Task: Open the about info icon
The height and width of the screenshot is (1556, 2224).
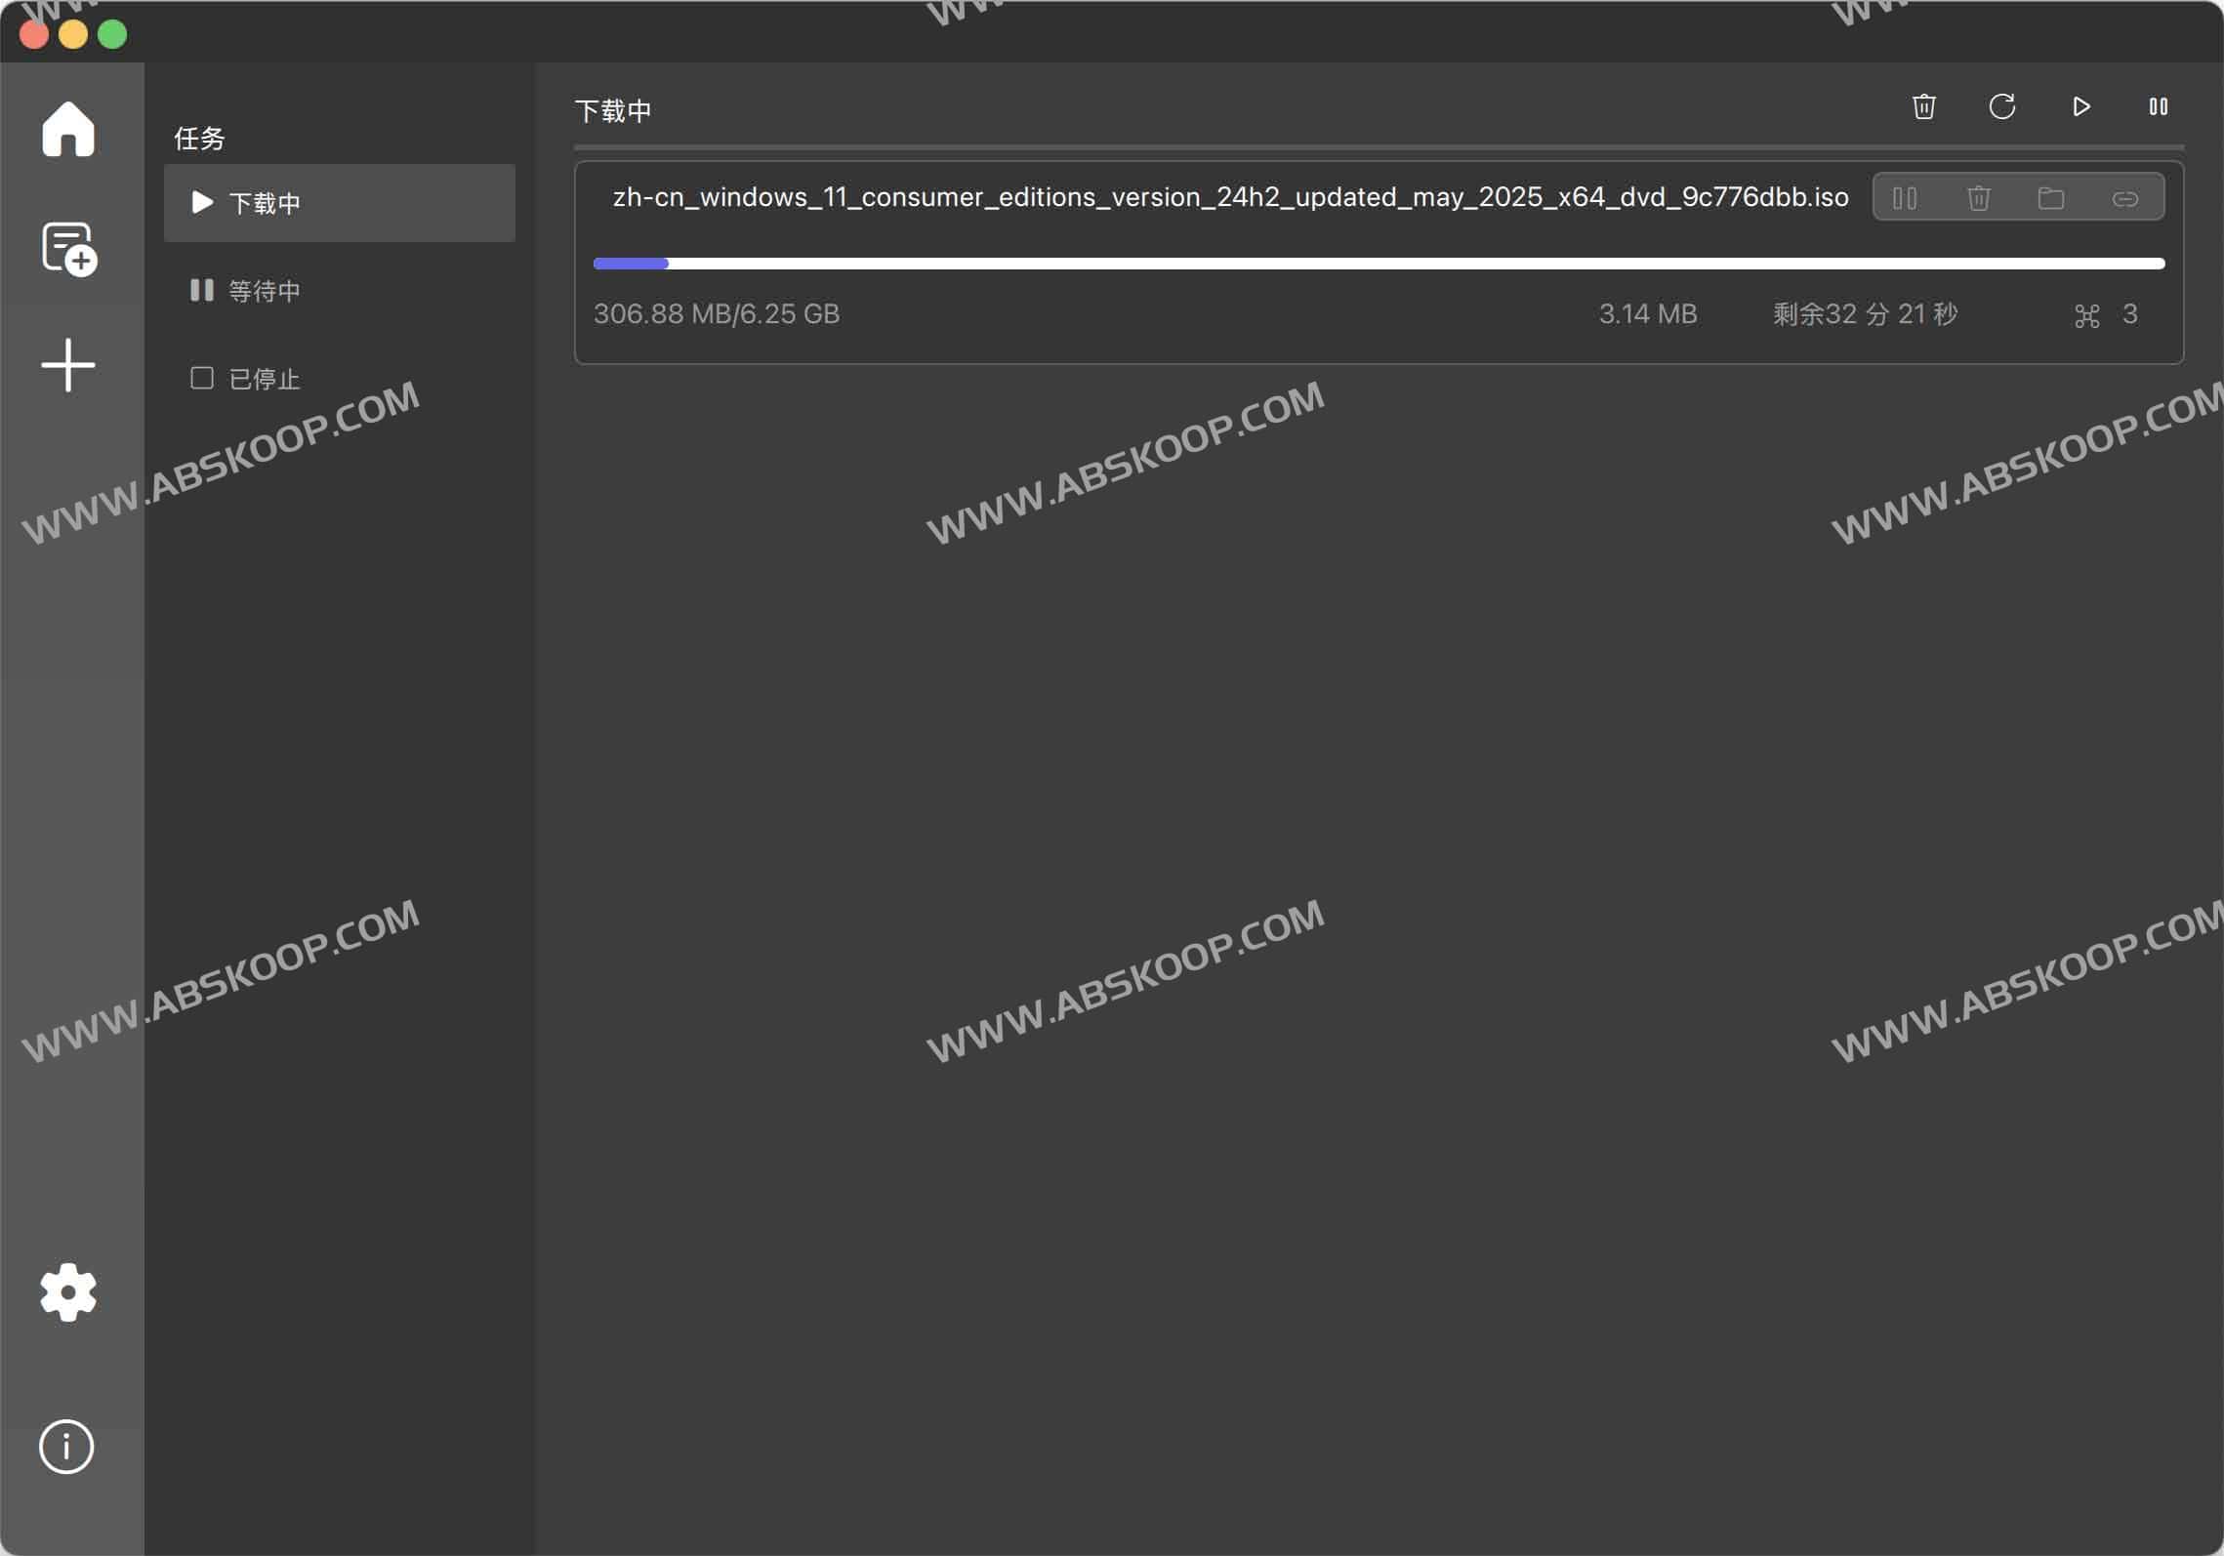Action: pyautogui.click(x=66, y=1446)
